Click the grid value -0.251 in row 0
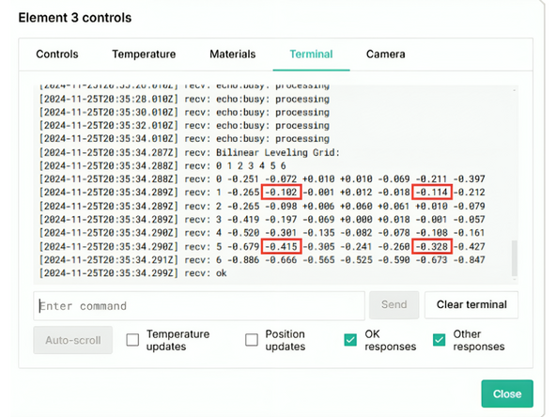Image resolution: width=556 pixels, height=417 pixels. (243, 178)
